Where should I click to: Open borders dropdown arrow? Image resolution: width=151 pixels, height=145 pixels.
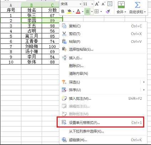click(101, 12)
